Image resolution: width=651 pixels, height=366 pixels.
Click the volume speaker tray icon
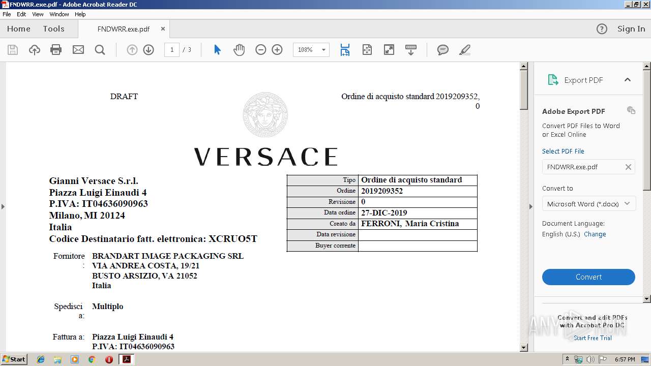pos(590,359)
